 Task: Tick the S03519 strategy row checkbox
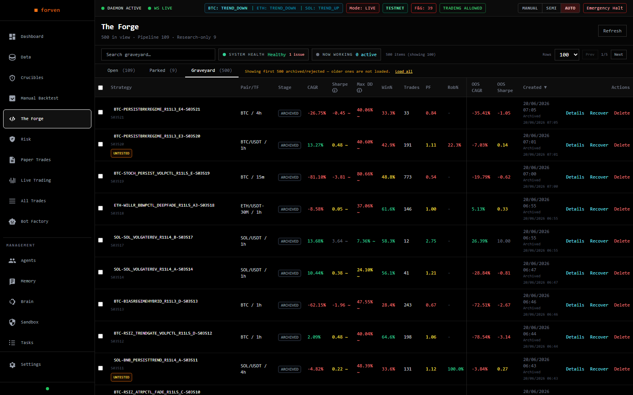(100, 176)
